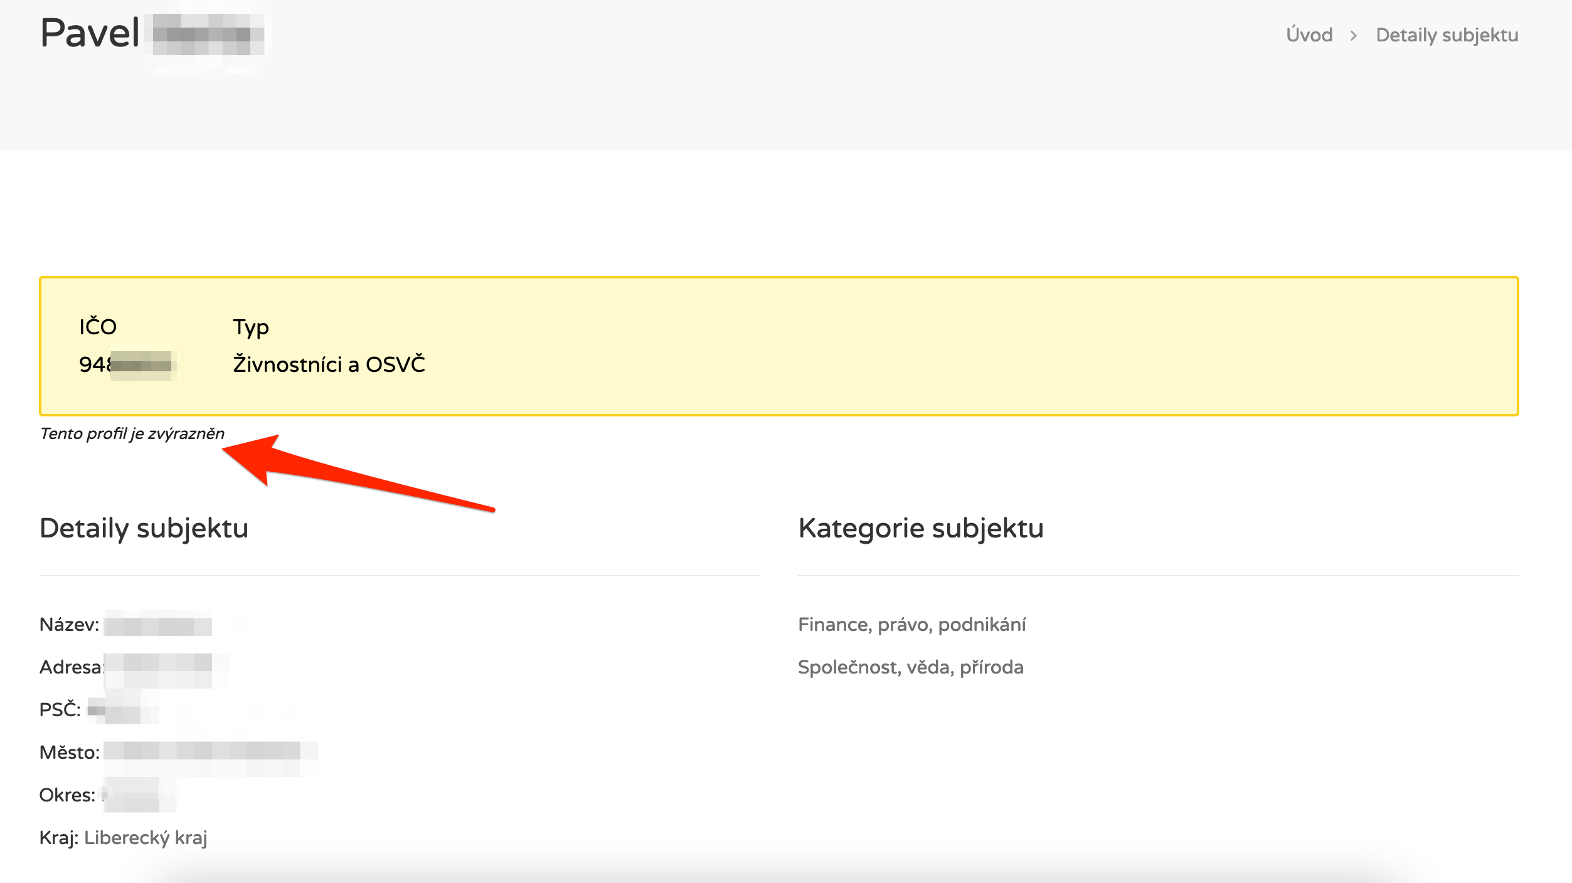Screen dimensions: 1572x883
Task: Click the IČO label in yellow box
Action: pyautogui.click(x=98, y=327)
